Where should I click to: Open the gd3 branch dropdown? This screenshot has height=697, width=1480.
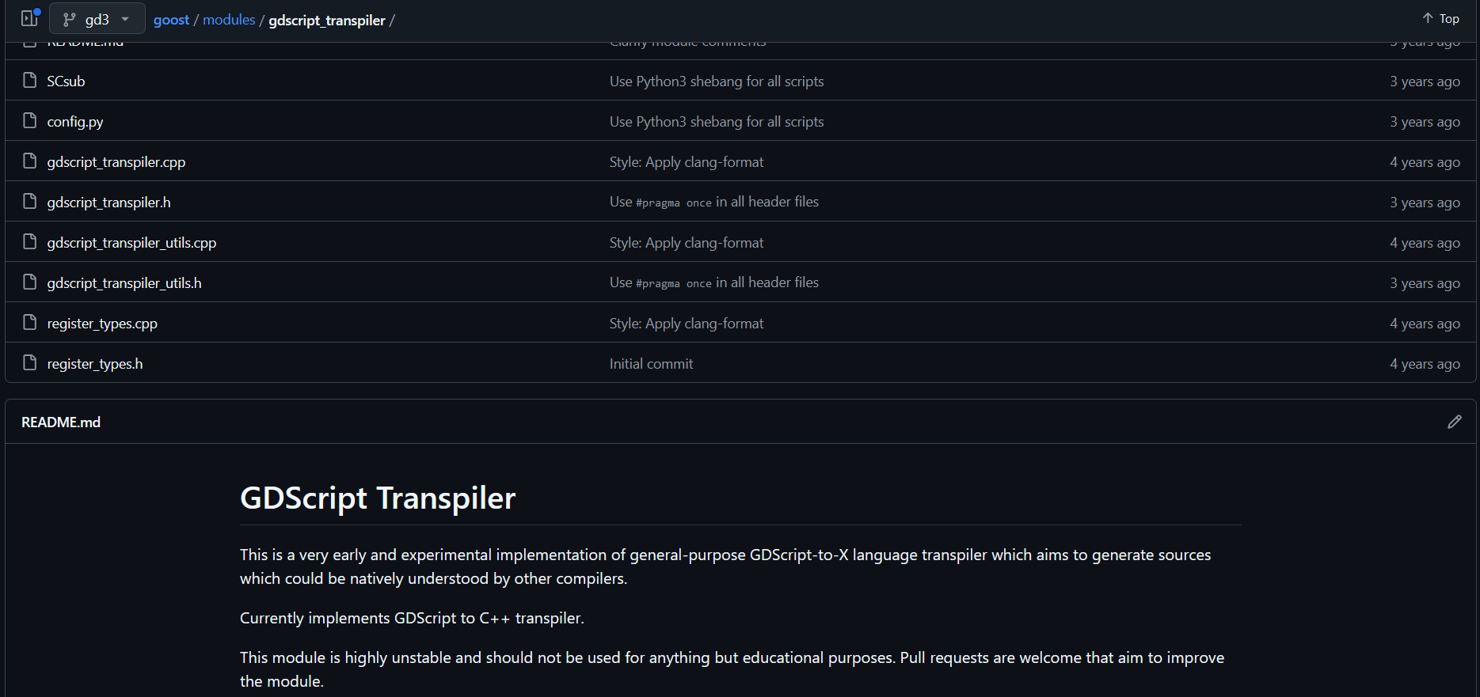pos(97,19)
